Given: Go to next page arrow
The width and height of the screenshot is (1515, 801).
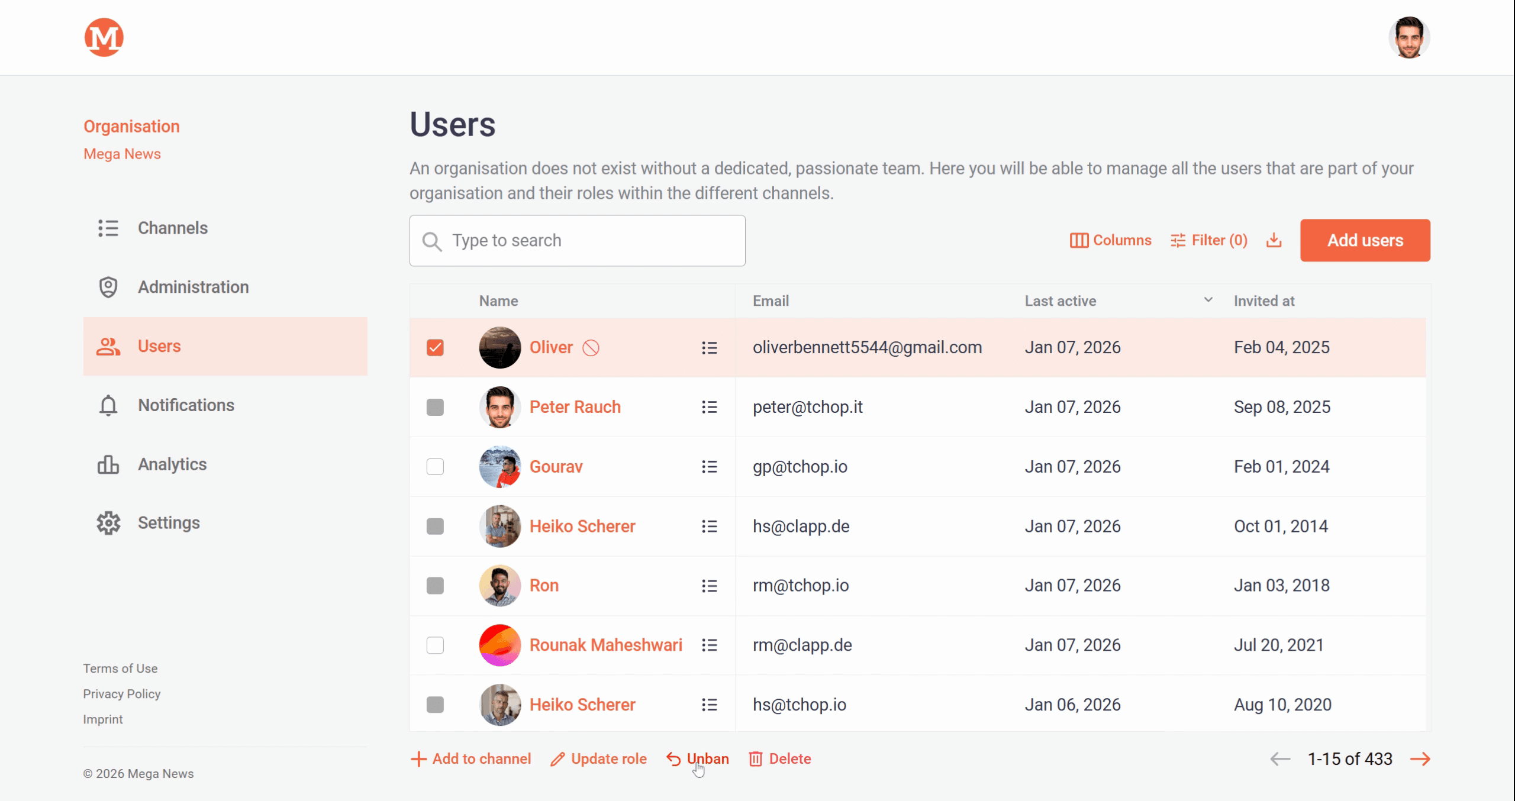Looking at the screenshot, I should pyautogui.click(x=1420, y=759).
